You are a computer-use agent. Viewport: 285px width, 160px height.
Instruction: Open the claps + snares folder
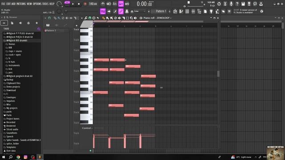(15, 51)
